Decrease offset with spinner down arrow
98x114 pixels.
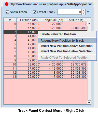pos(83,13)
